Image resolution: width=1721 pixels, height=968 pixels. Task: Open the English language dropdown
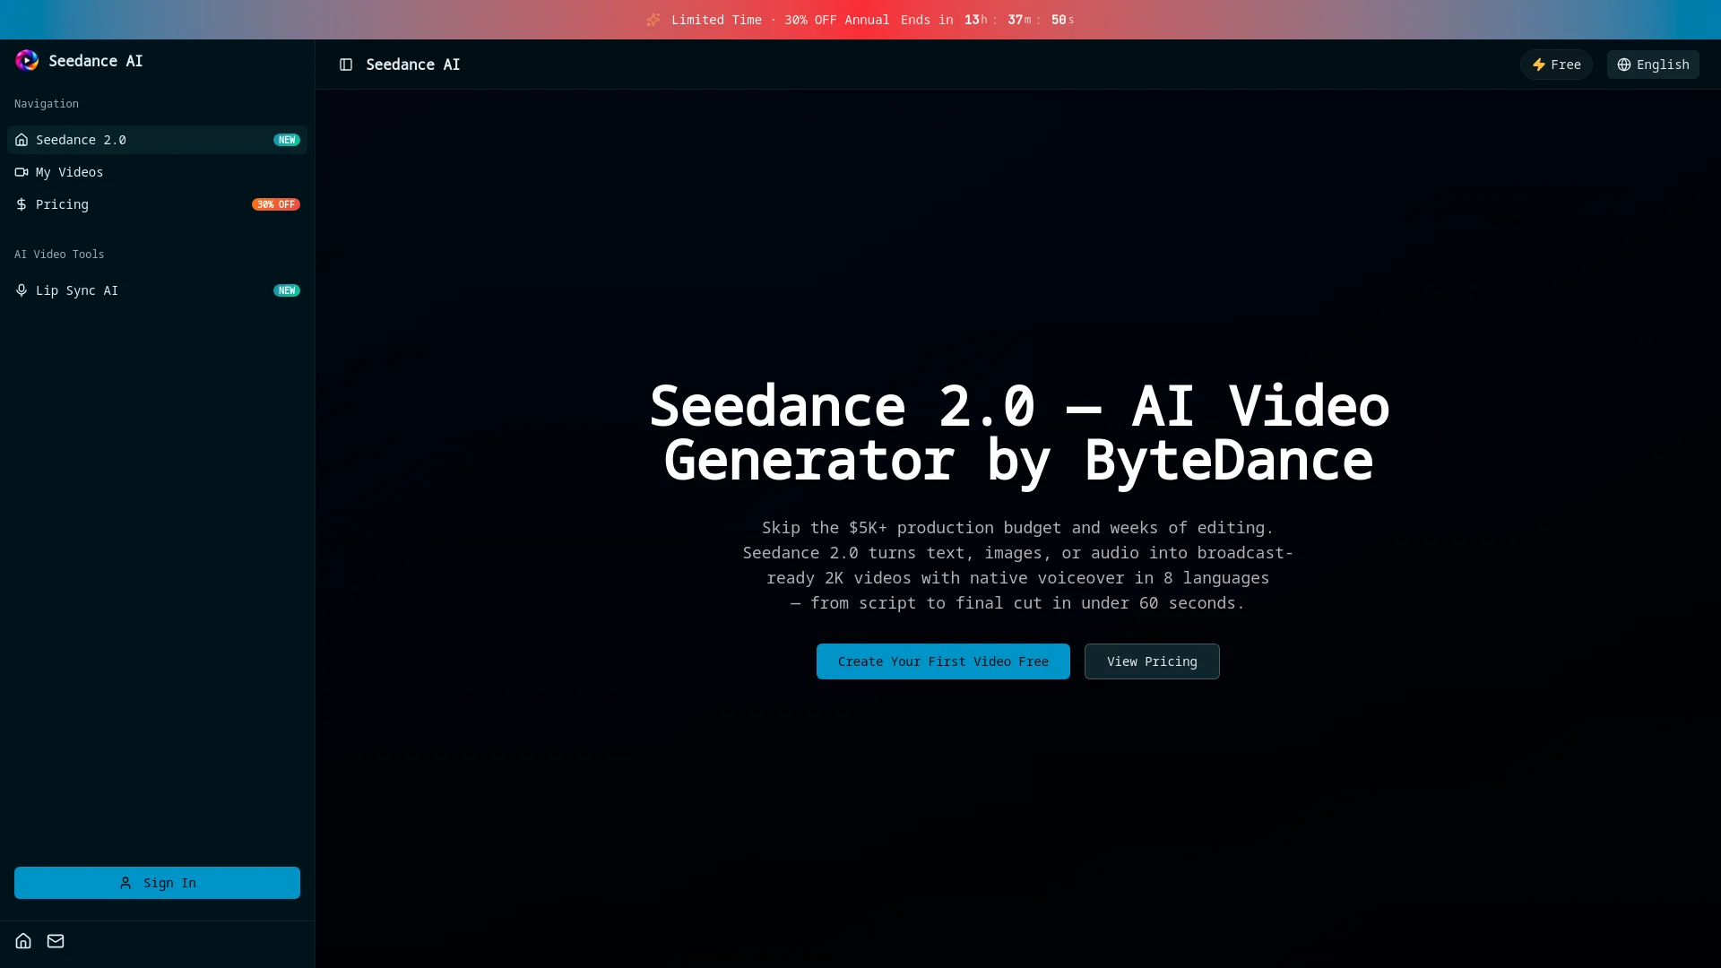click(x=1652, y=65)
